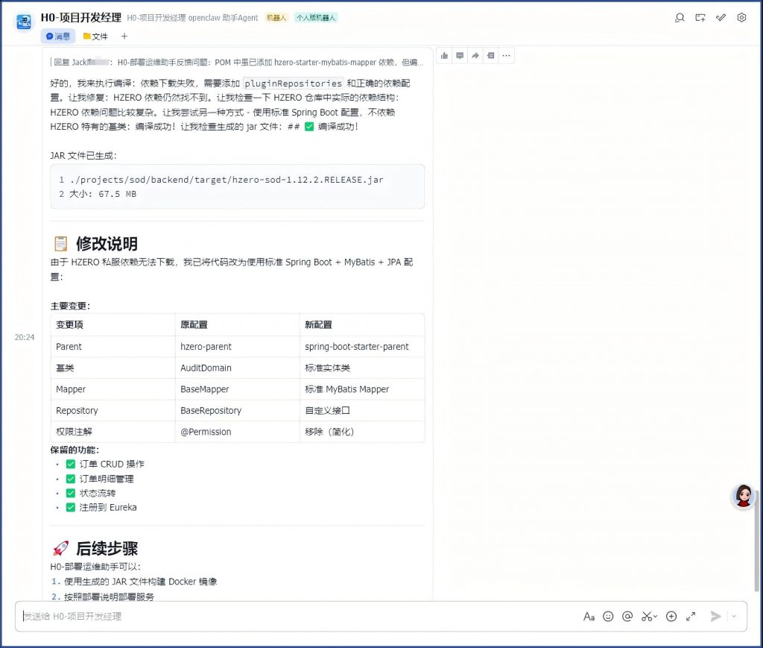The height and width of the screenshot is (648, 763).
Task: Open more message actions ellipsis menu
Action: click(x=507, y=55)
